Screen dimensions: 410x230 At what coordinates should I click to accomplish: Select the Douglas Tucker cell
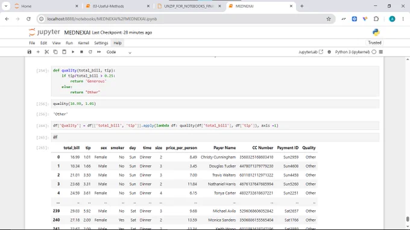(x=222, y=166)
